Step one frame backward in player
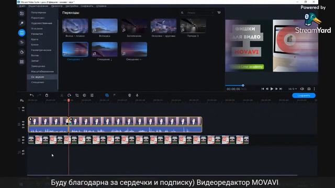This screenshot has height=188, width=335. [x=267, y=89]
